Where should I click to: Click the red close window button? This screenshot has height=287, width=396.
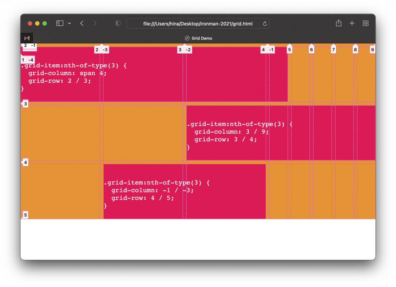pyautogui.click(x=30, y=23)
